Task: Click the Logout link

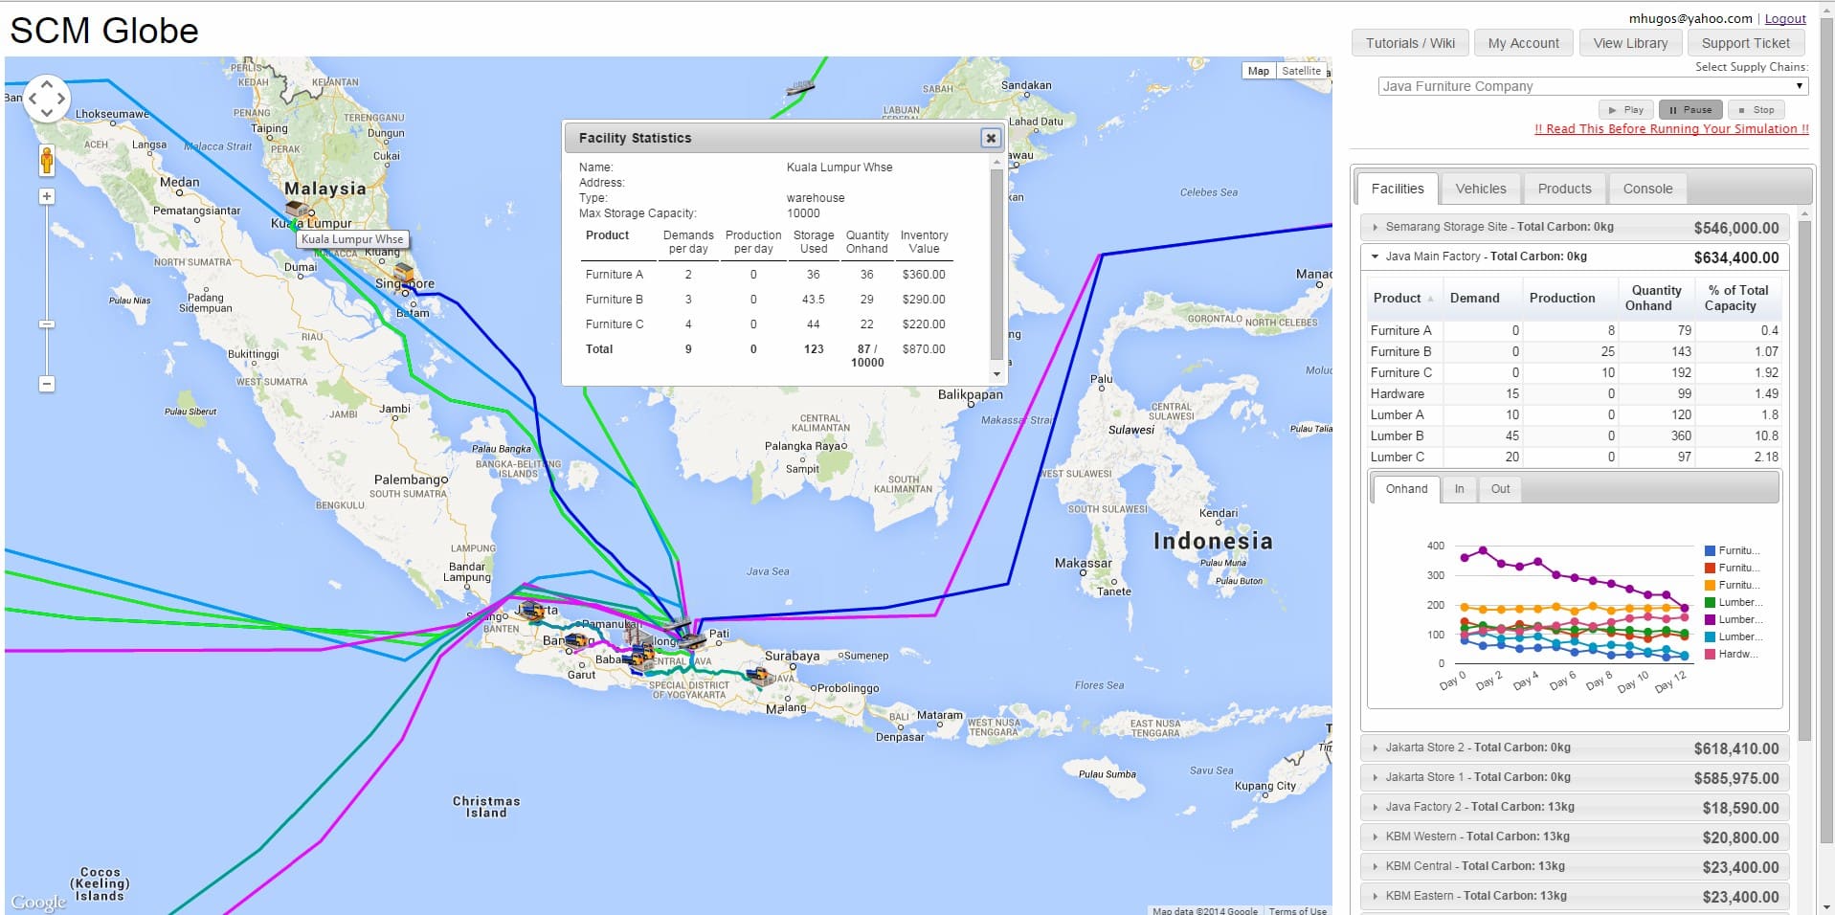Action: click(x=1785, y=18)
